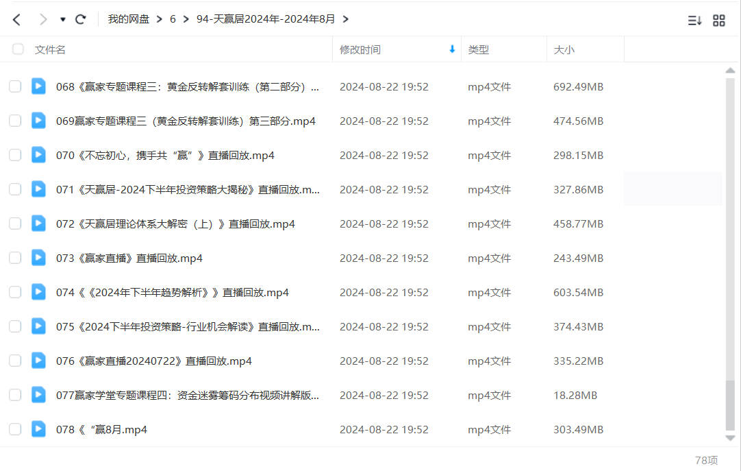
Task: Go forward with the right arrow
Action: coord(43,19)
